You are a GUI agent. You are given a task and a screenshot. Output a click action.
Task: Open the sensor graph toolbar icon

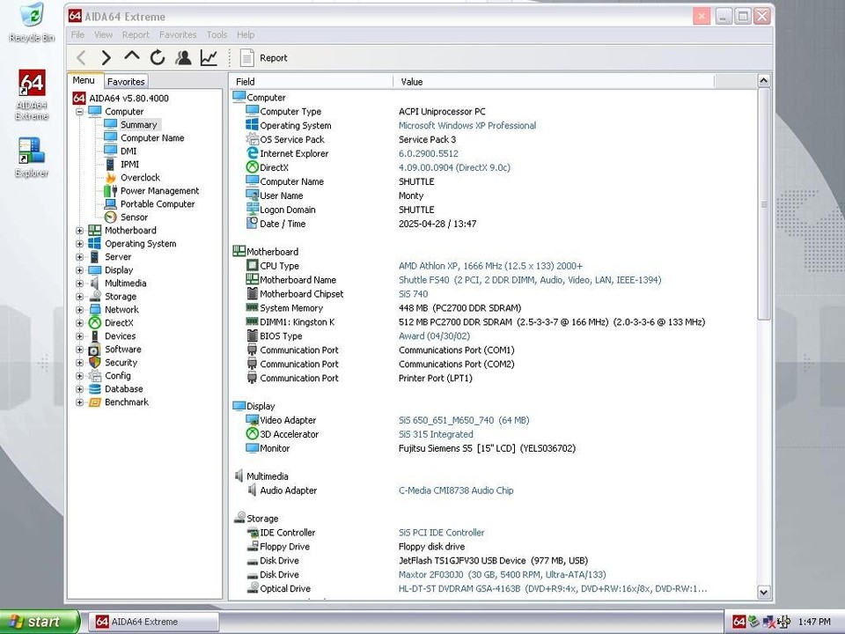pyautogui.click(x=208, y=57)
